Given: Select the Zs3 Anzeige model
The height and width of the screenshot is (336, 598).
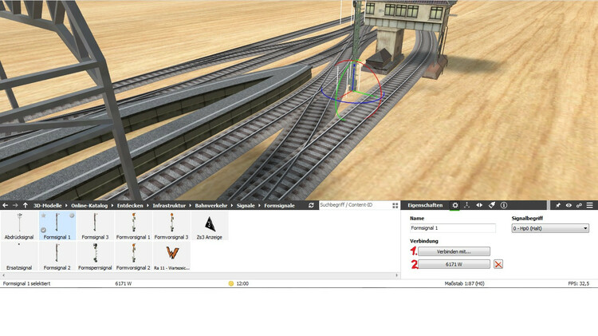Looking at the screenshot, I should click(210, 226).
